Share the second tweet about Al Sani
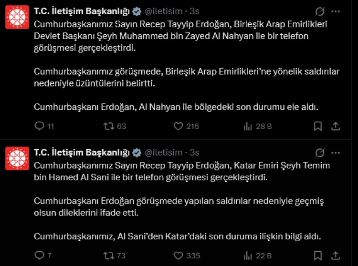Screen dimensions: 358x266 point(336,256)
